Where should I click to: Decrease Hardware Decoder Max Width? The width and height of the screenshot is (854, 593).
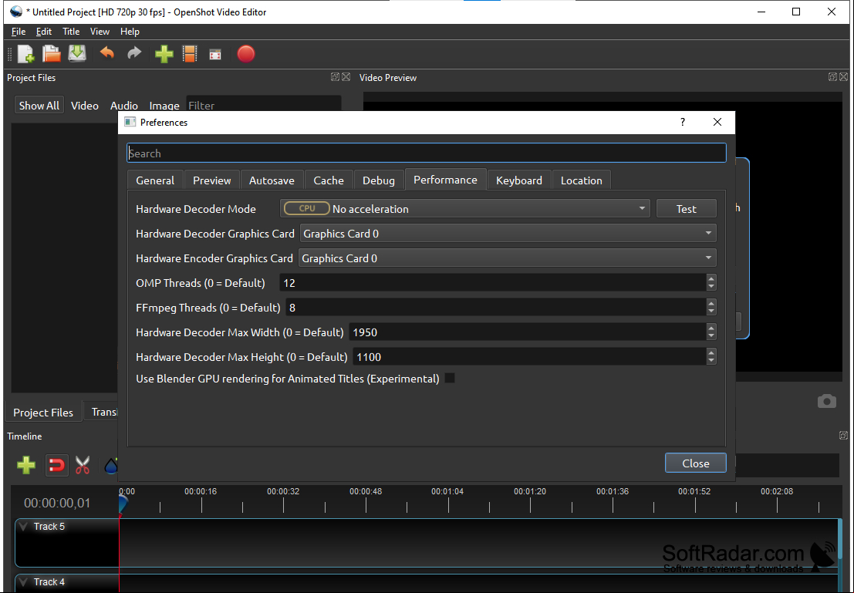711,336
